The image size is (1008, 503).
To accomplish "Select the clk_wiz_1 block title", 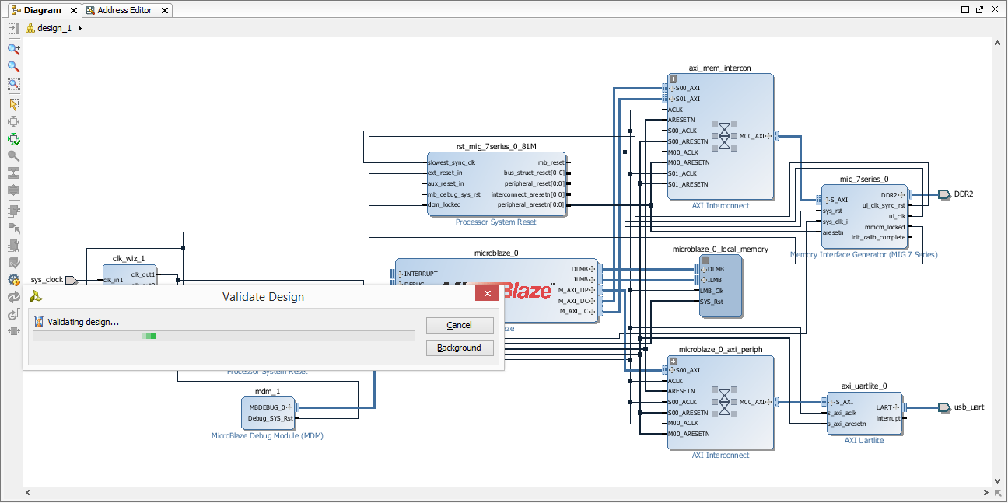I will click(x=129, y=259).
